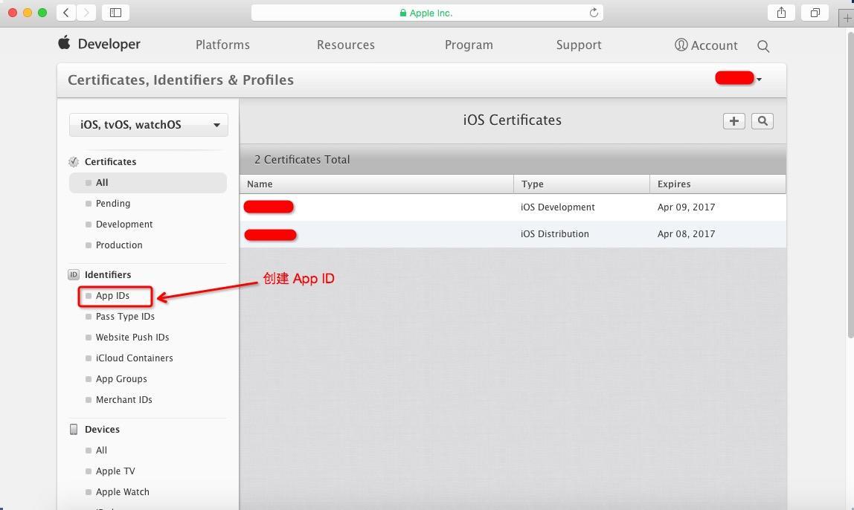Click the page vertical scrollbar
Image resolution: width=854 pixels, height=510 pixels.
click(851, 185)
